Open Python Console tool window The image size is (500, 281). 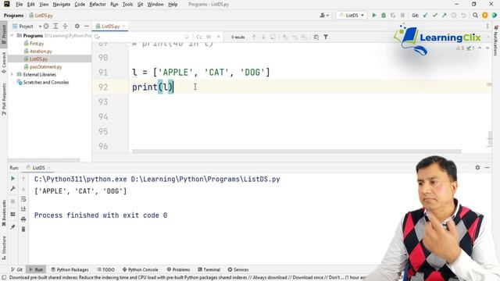[141, 269]
